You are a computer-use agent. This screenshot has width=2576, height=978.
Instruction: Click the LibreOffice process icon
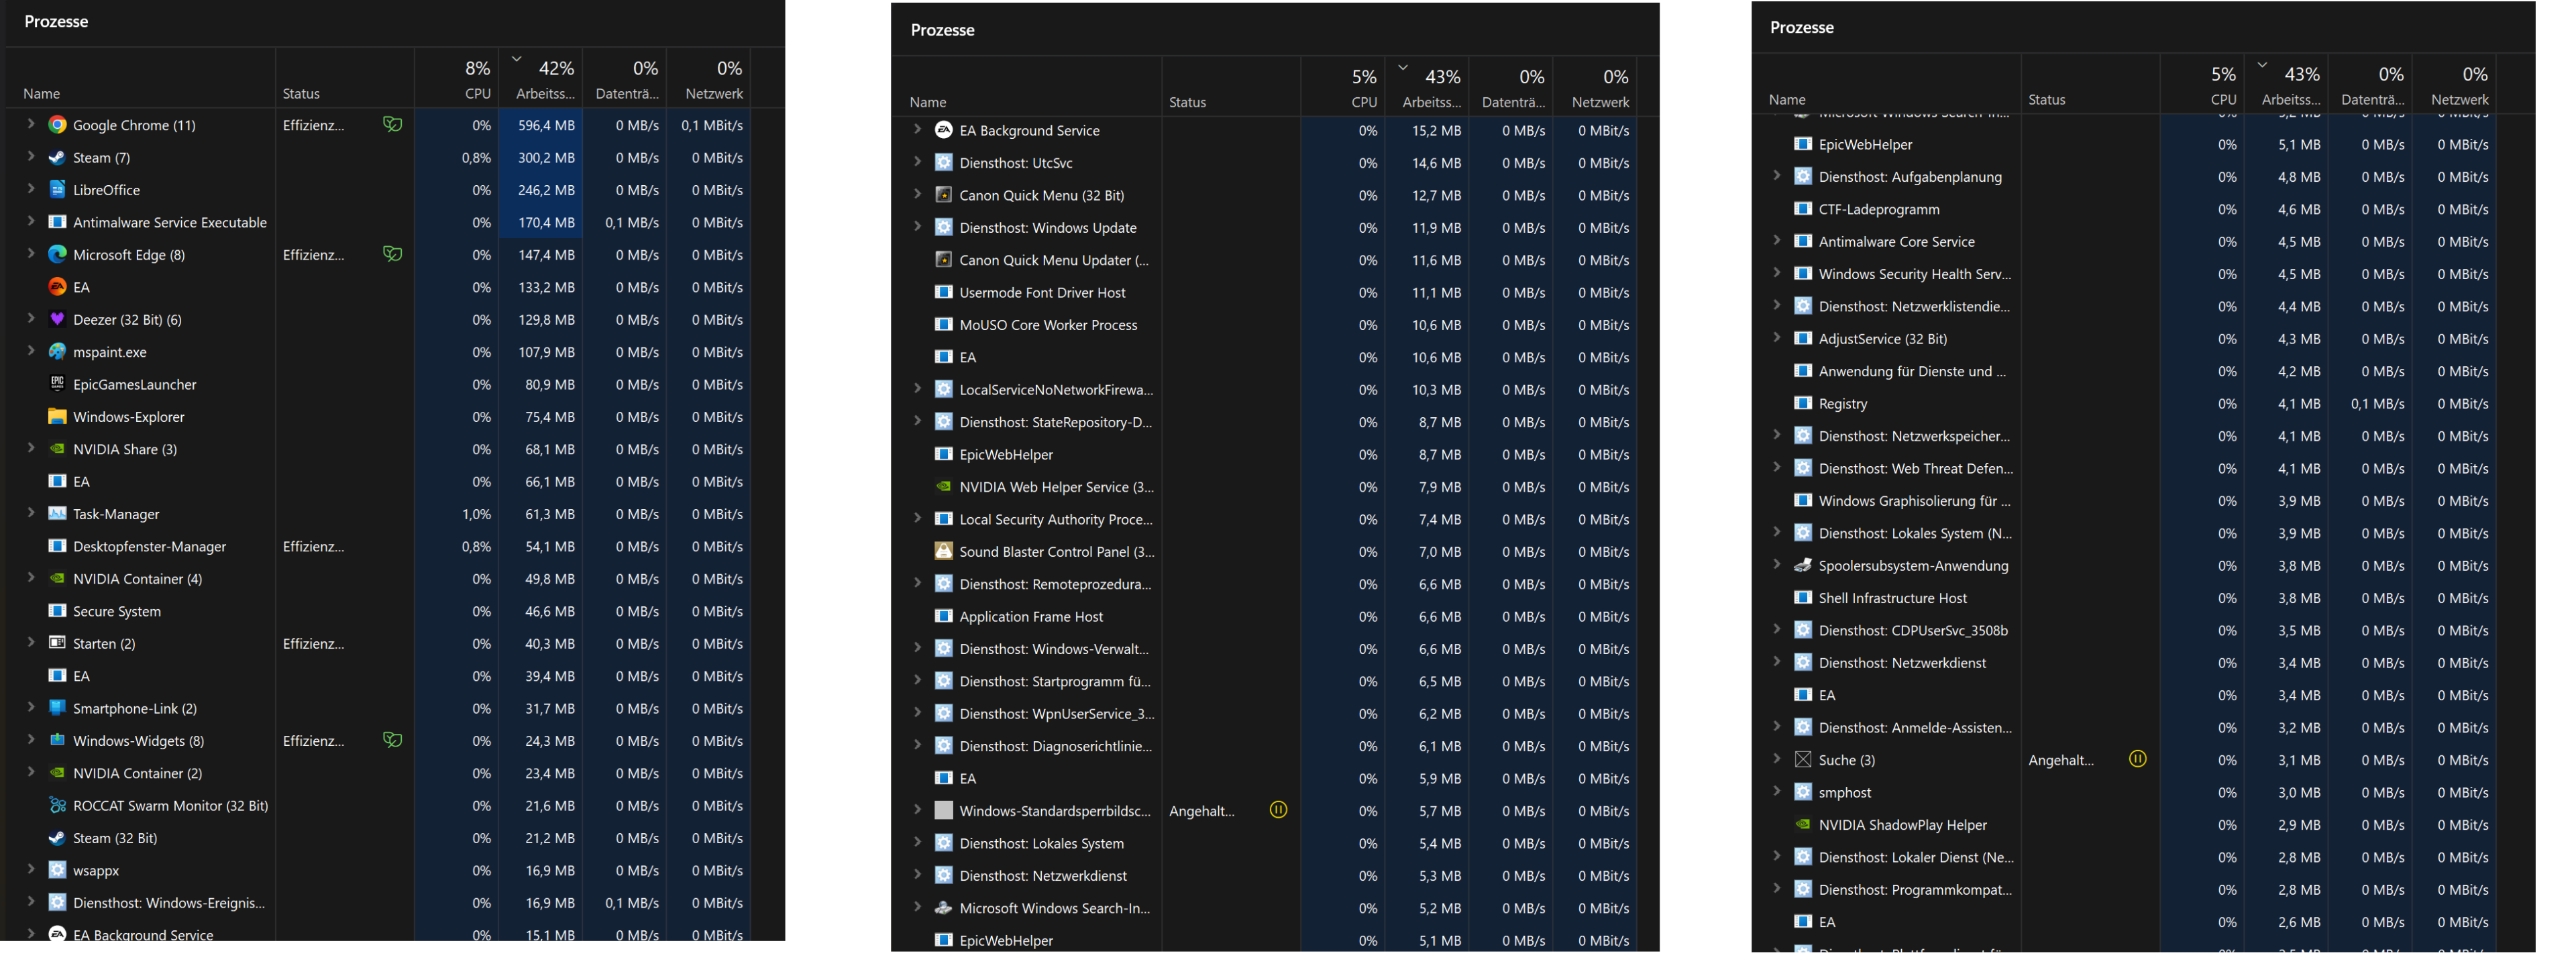click(x=57, y=190)
